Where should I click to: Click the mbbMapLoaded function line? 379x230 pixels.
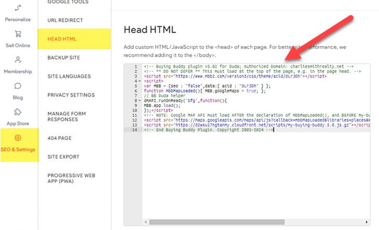coord(205,91)
